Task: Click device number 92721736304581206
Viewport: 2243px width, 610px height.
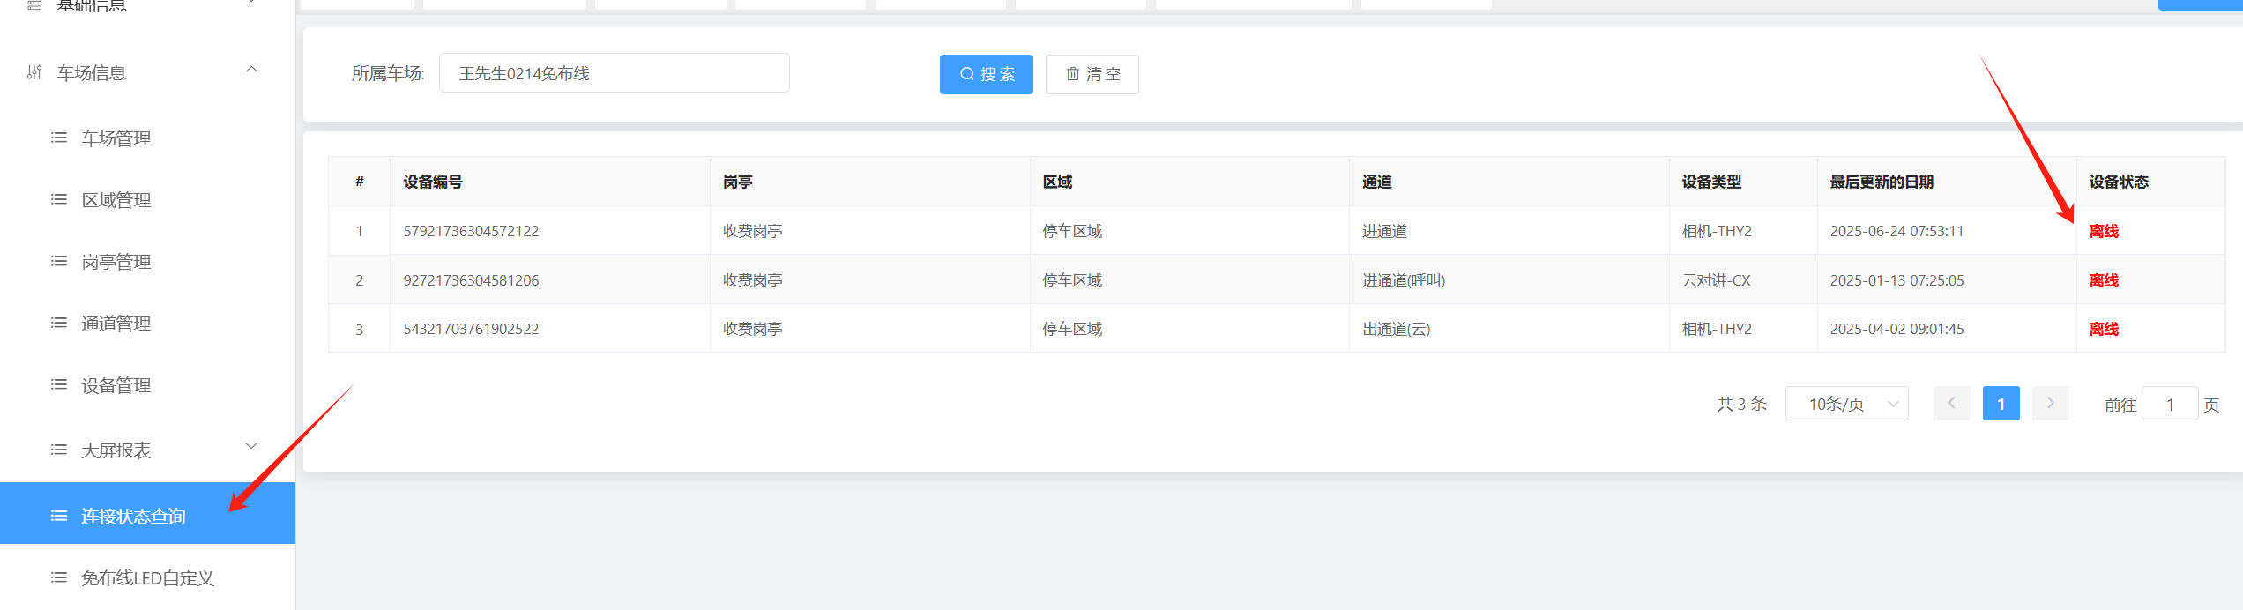Action: (x=471, y=280)
